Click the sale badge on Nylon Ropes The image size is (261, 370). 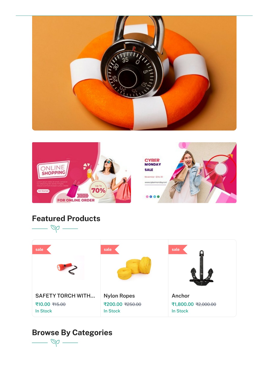coord(110,249)
